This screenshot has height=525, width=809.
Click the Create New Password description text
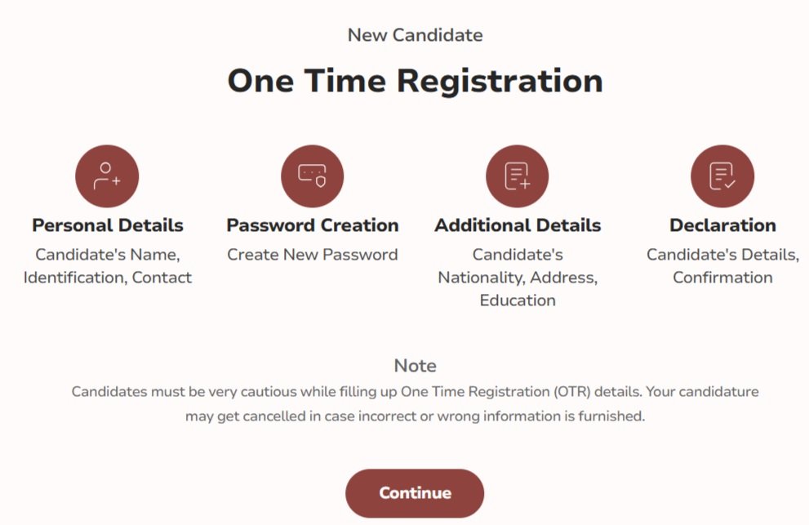313,255
